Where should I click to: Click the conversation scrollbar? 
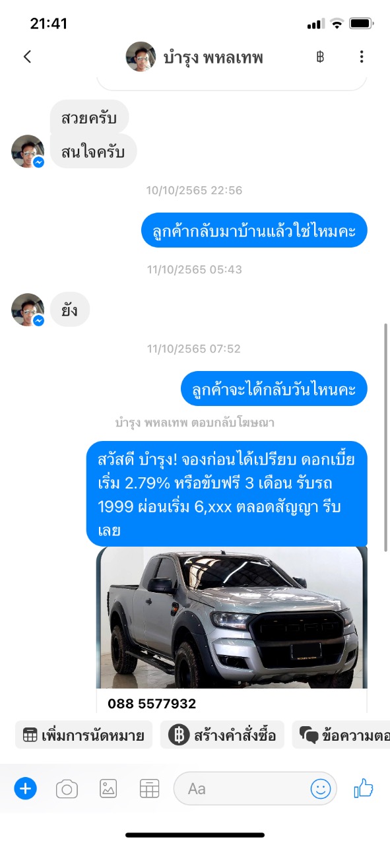[386, 436]
